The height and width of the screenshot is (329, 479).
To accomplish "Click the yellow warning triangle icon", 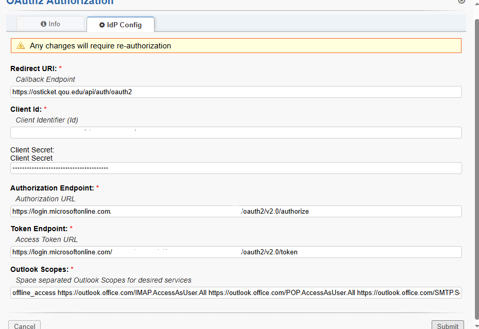I will (x=21, y=46).
